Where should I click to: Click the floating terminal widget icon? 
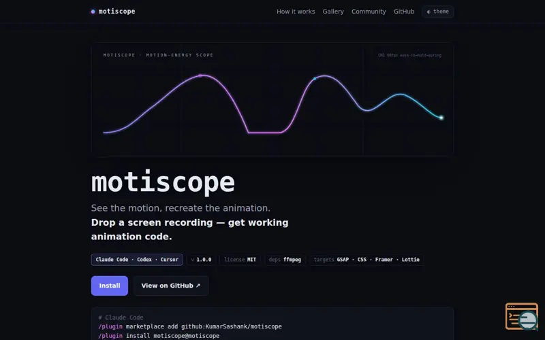click(522, 316)
